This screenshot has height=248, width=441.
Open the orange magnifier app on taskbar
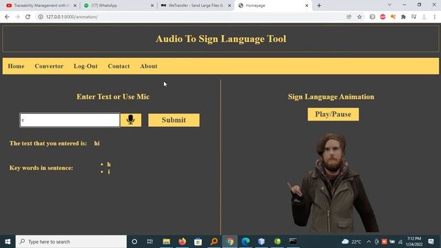point(214,242)
